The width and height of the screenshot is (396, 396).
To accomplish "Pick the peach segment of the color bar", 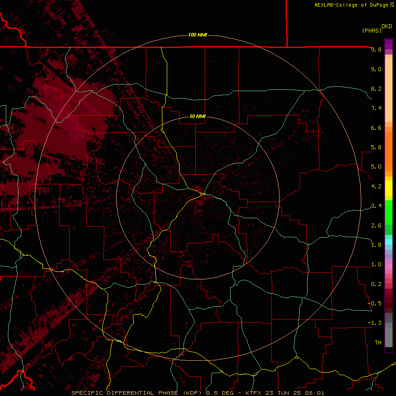I will (x=389, y=90).
